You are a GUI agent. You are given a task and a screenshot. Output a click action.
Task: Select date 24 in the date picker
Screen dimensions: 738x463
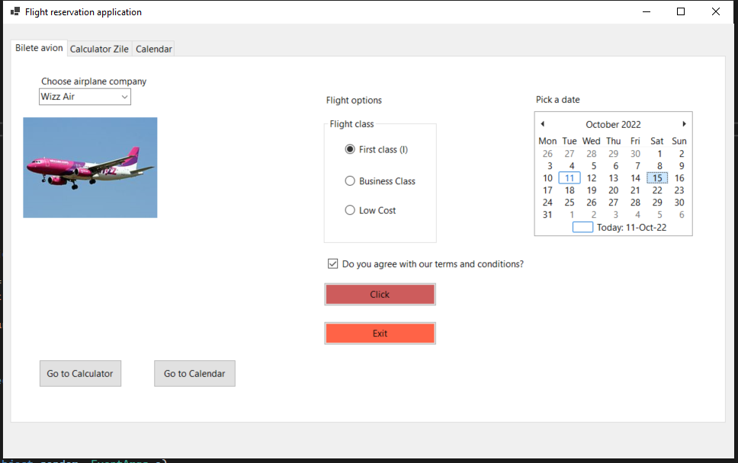click(x=547, y=202)
